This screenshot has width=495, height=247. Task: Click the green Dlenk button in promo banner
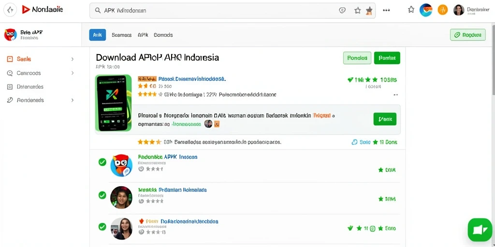point(385,119)
